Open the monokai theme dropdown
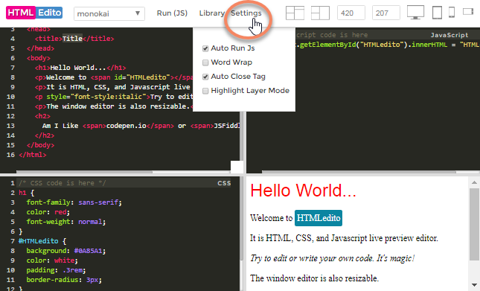Viewport: 480px width, 291px height. point(109,14)
